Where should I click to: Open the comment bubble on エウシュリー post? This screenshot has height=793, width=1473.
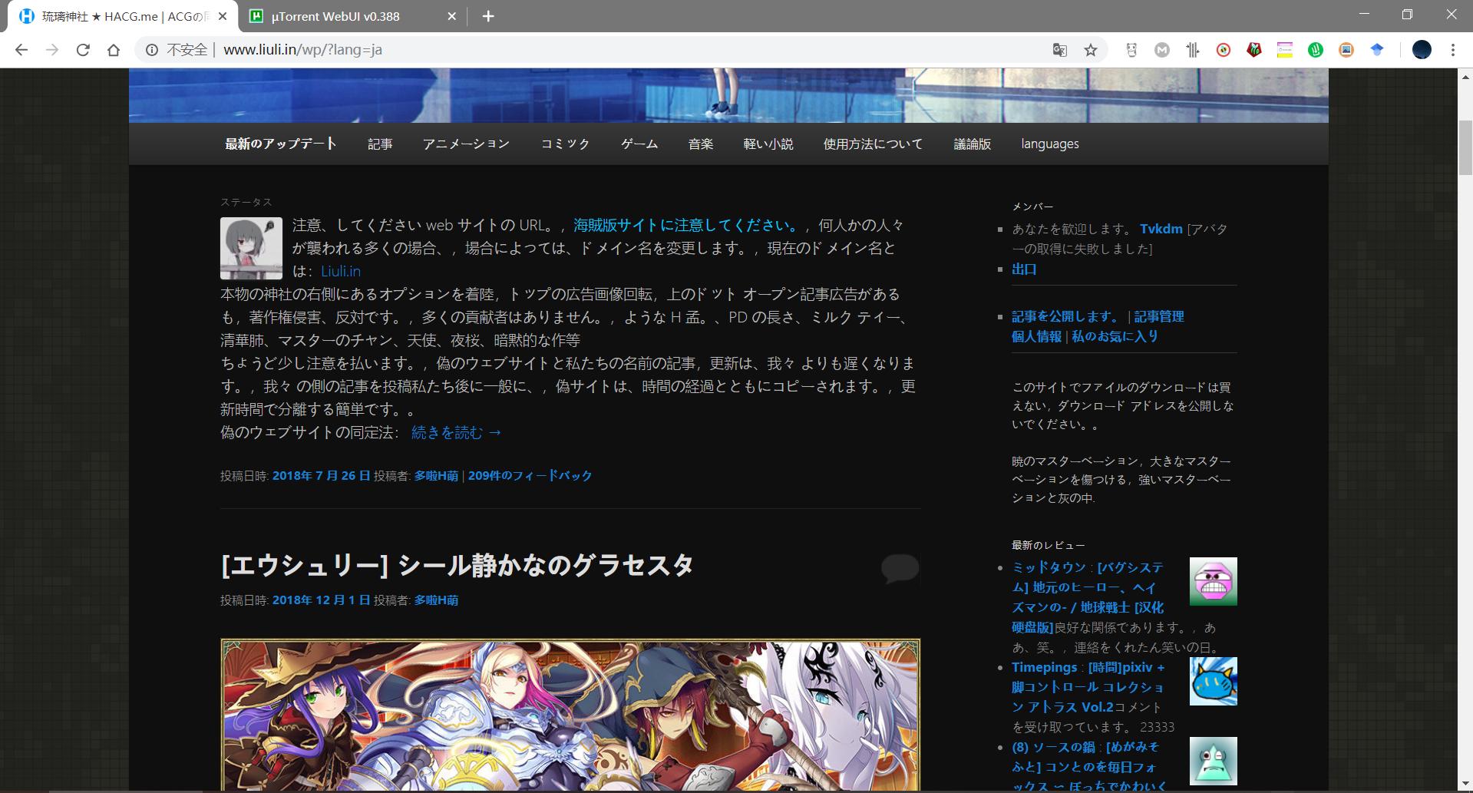click(900, 568)
